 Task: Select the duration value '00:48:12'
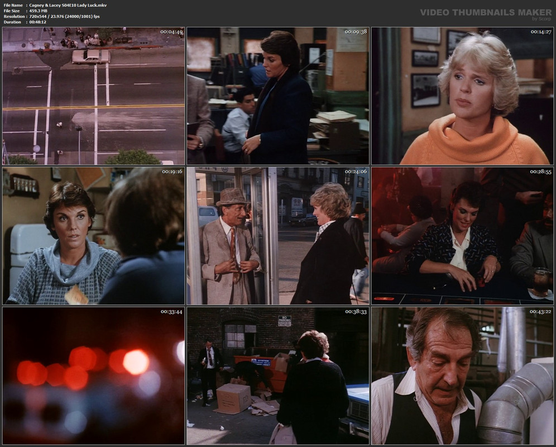pyautogui.click(x=37, y=22)
